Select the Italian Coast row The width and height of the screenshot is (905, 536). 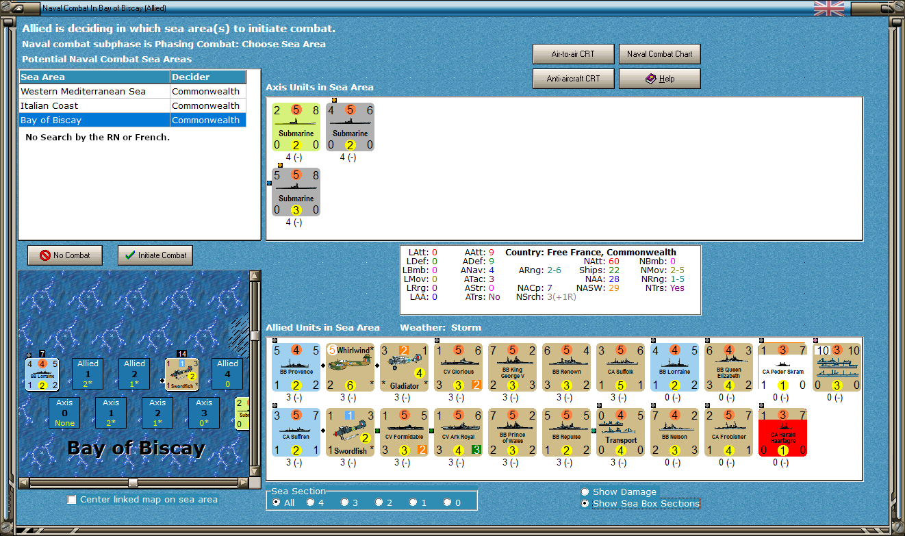point(132,105)
